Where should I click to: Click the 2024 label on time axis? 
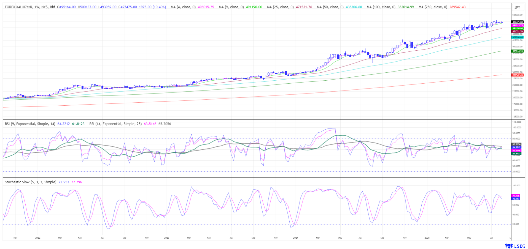[295, 238]
